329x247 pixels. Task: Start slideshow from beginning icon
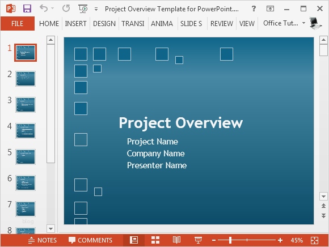pyautogui.click(x=83, y=8)
